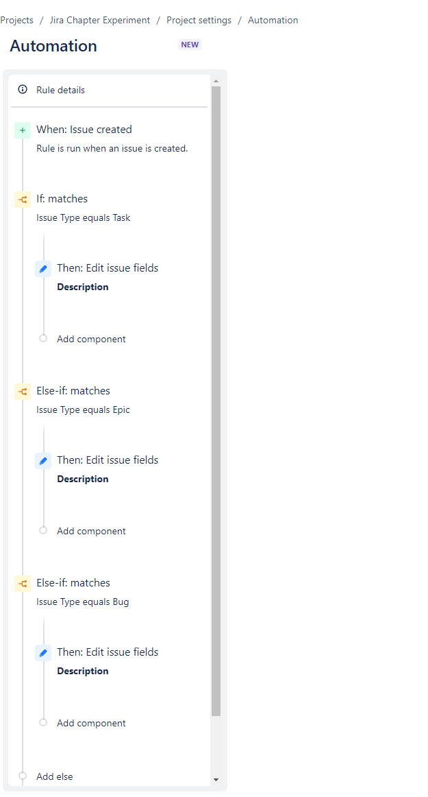Click the When: Issue created rule component

coord(84,130)
